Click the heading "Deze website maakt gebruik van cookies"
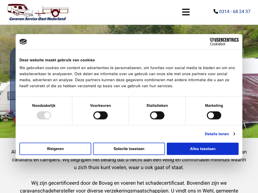Screen dimensions: 258x193 pos(57,60)
